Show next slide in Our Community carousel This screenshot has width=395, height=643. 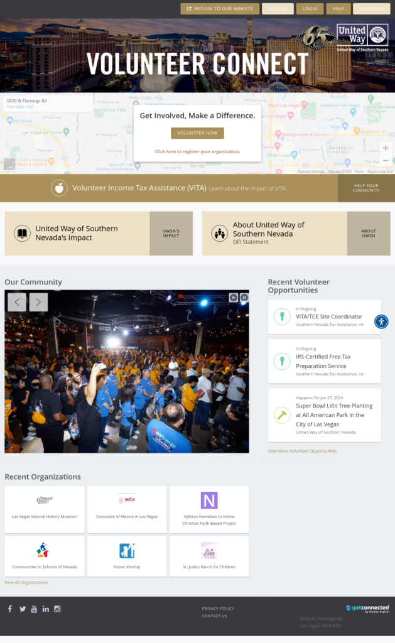pyautogui.click(x=38, y=302)
